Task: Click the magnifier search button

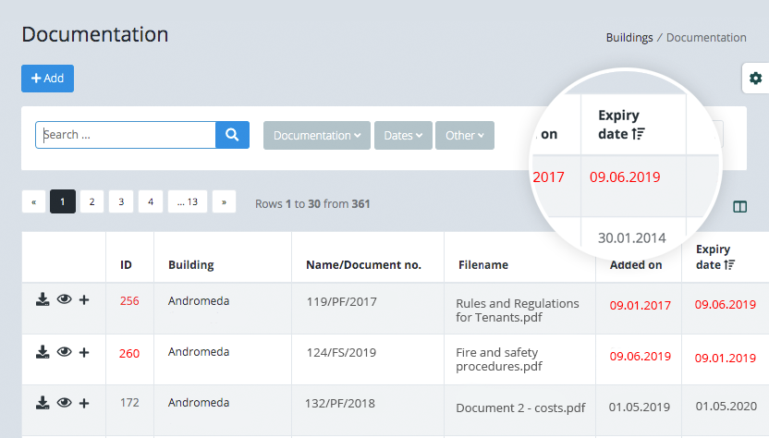Action: click(x=233, y=135)
